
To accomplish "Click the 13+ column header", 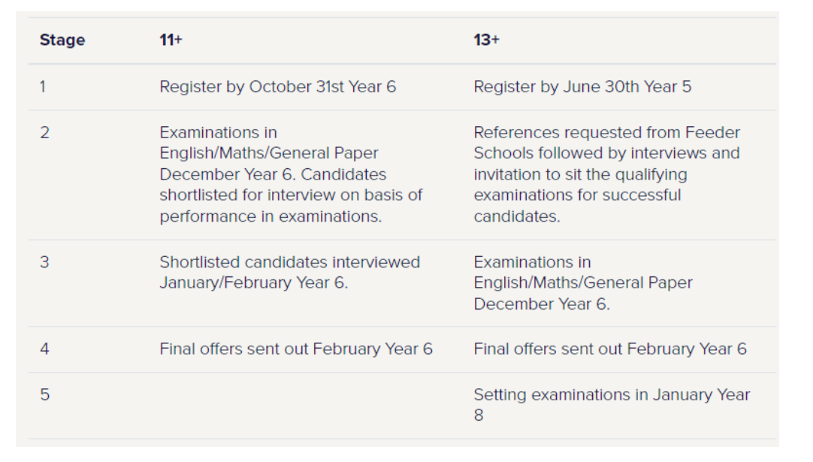I will point(486,40).
